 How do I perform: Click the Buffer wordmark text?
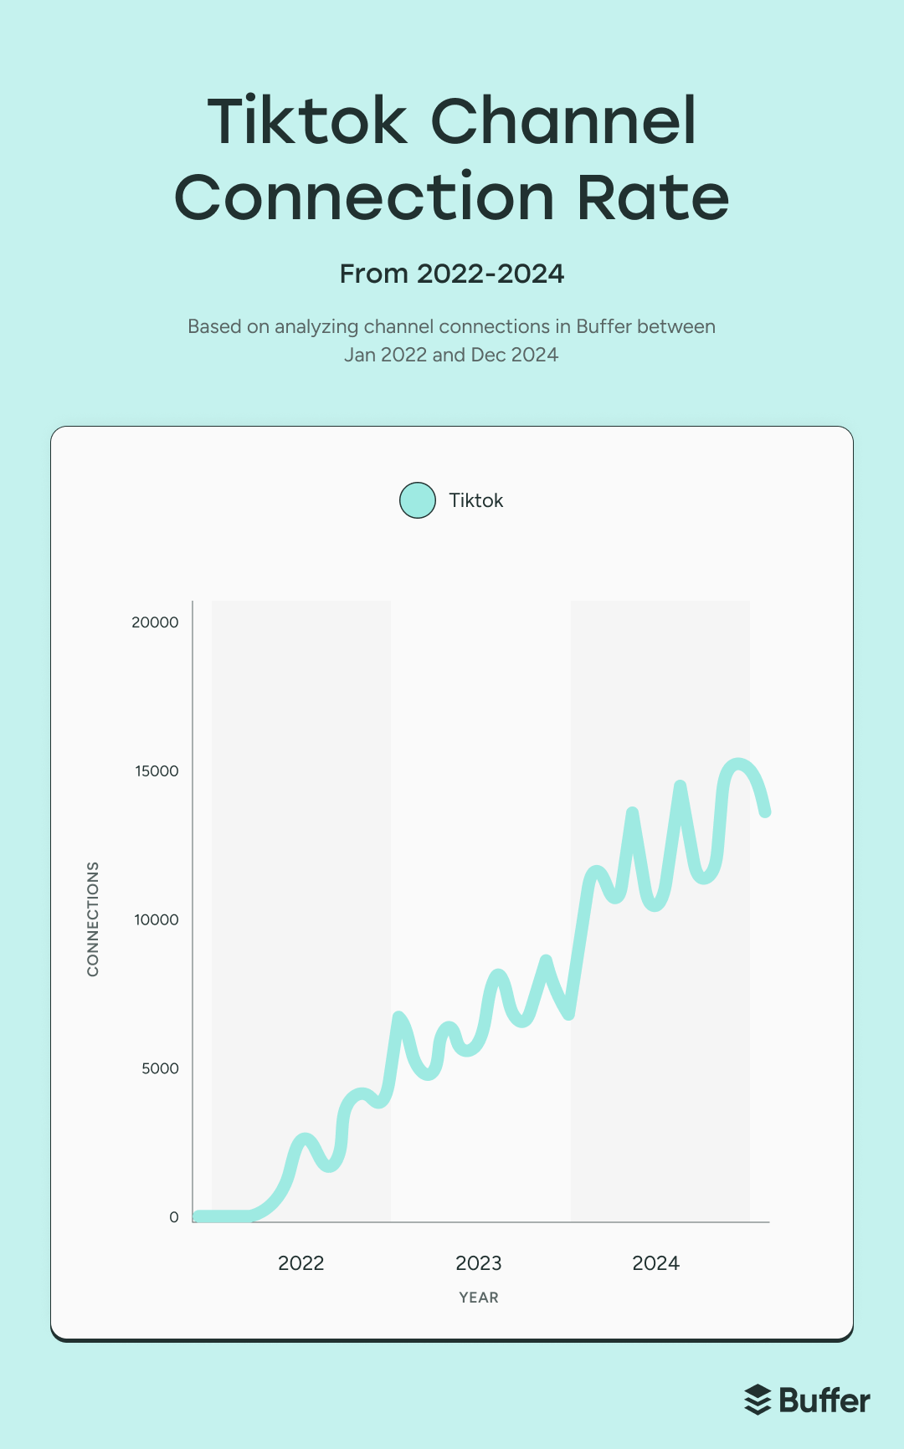click(x=824, y=1400)
